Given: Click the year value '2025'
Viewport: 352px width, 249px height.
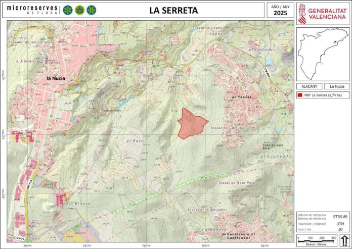Looking at the screenshot, I should coord(280,13).
